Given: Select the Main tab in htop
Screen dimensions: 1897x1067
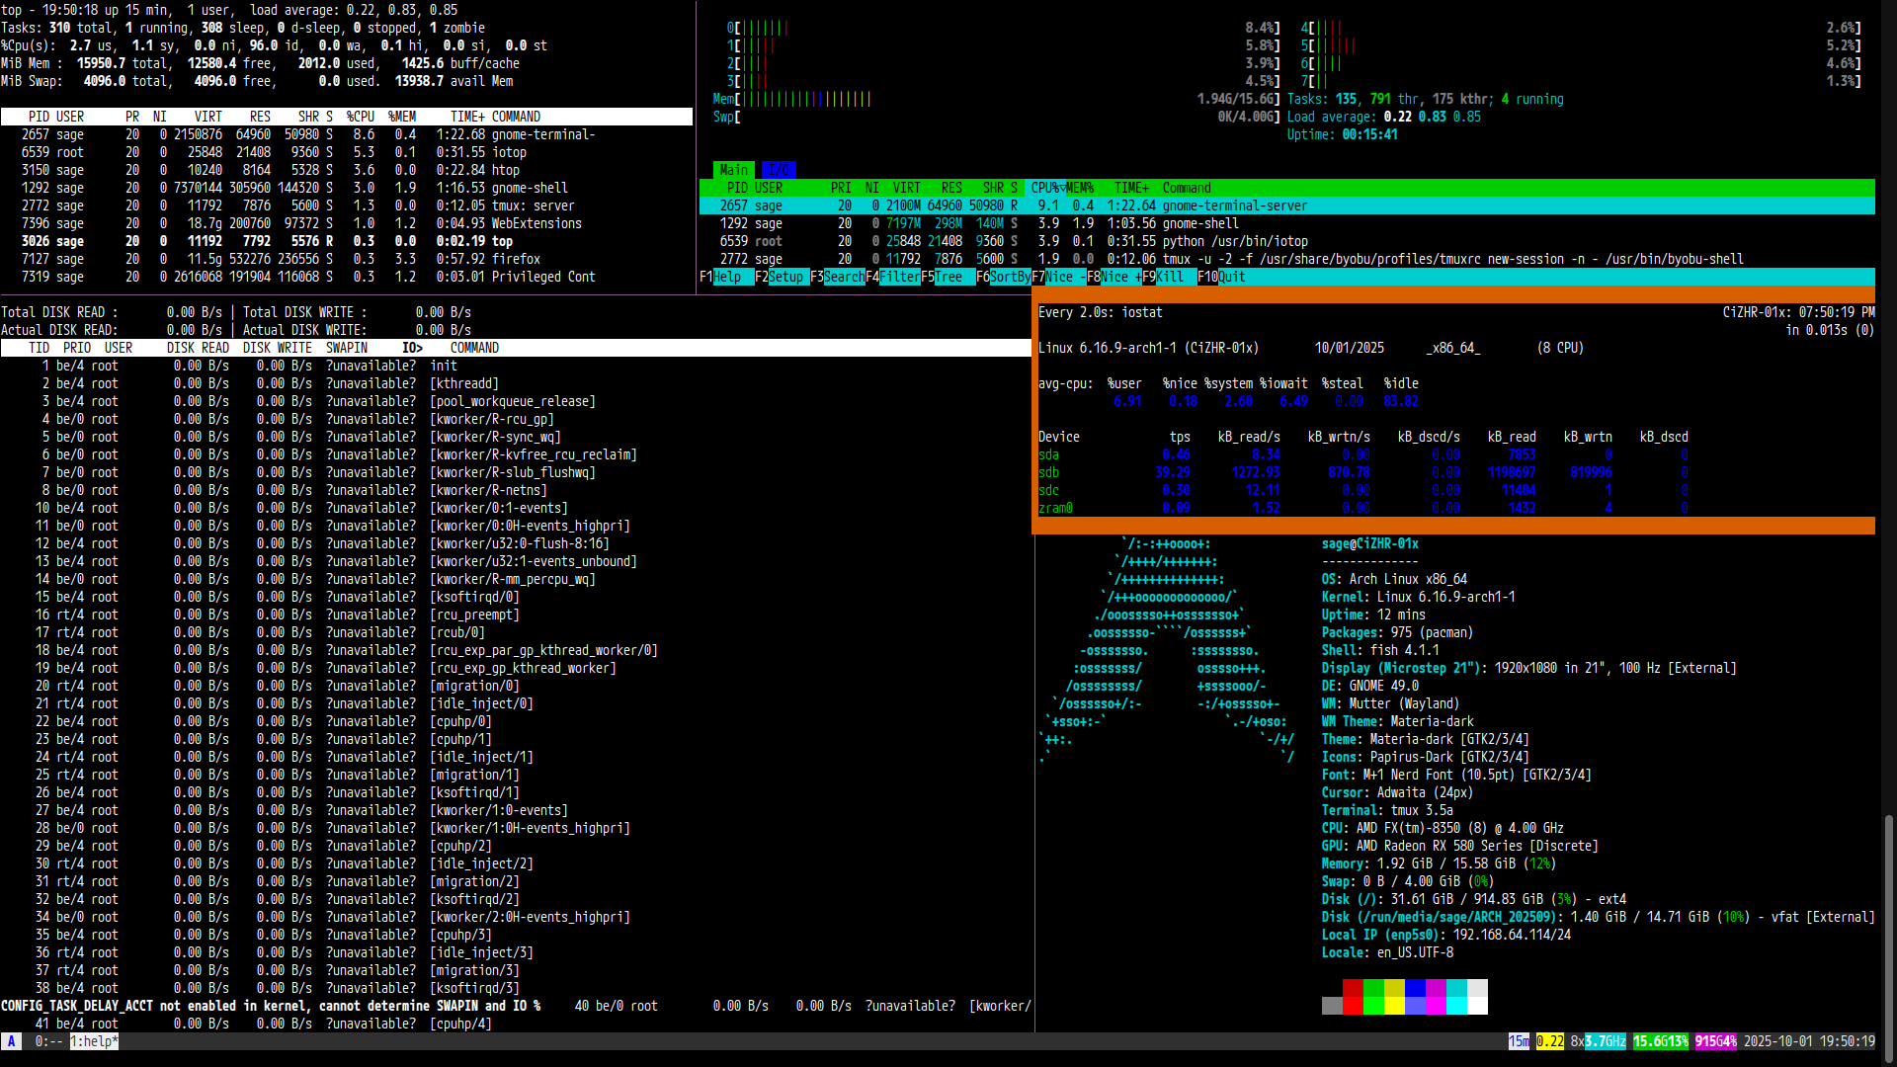Looking at the screenshot, I should [x=733, y=170].
